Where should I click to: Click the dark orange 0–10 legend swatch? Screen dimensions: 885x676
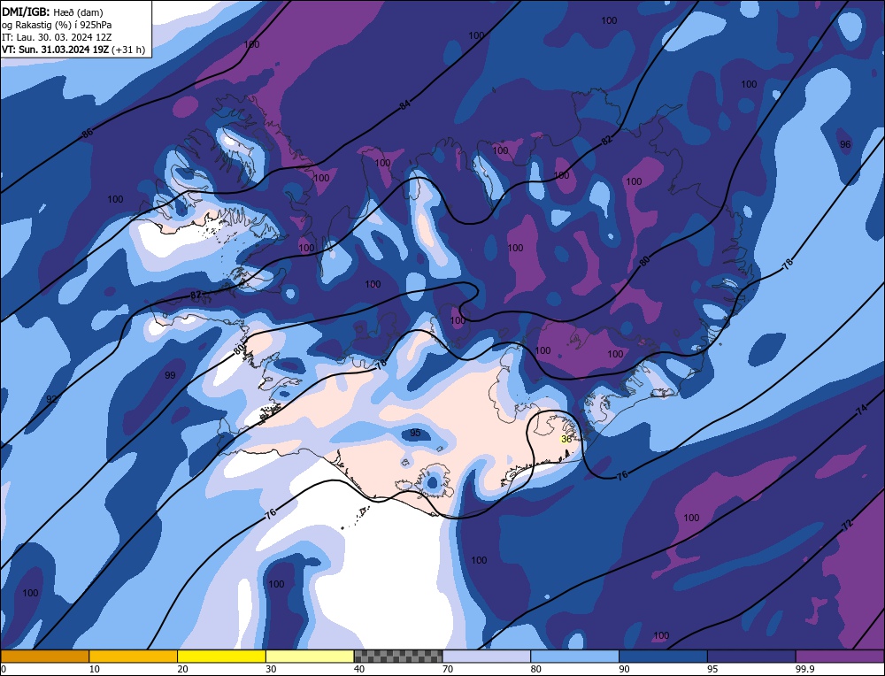pyautogui.click(x=44, y=656)
